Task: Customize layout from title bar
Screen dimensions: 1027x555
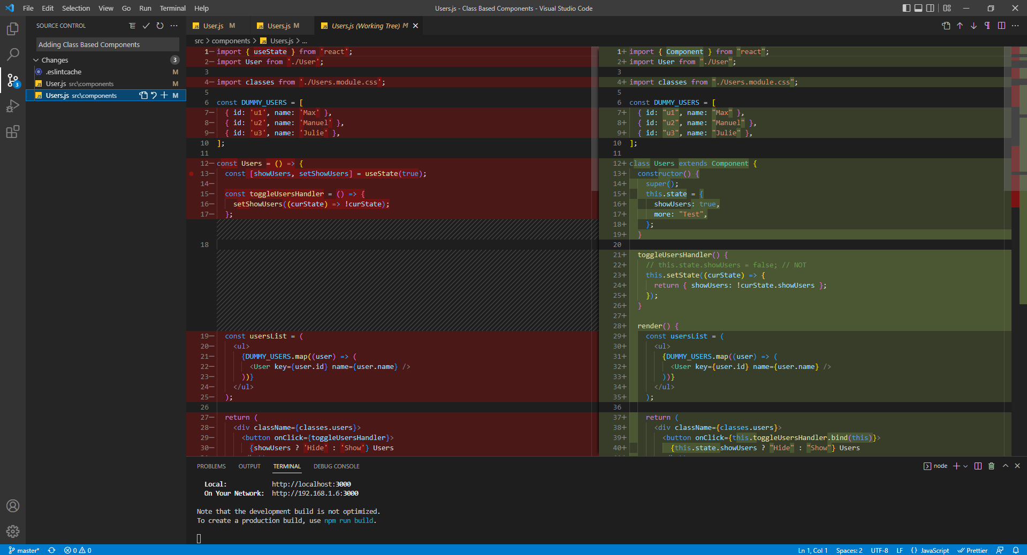Action: [947, 8]
